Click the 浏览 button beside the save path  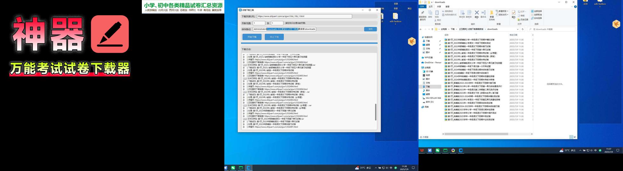tap(370, 29)
